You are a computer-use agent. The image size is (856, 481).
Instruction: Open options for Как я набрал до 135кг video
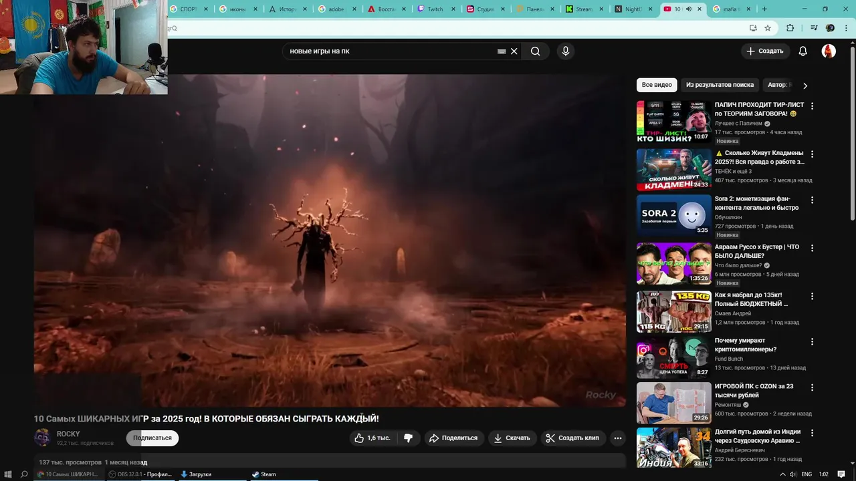pyautogui.click(x=813, y=296)
